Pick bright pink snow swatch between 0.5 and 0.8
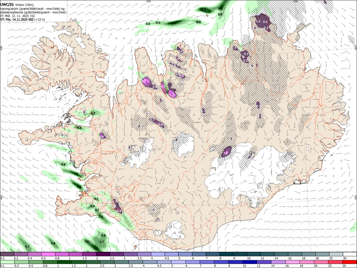This screenshot has width=357, height=268. [x=48, y=254]
